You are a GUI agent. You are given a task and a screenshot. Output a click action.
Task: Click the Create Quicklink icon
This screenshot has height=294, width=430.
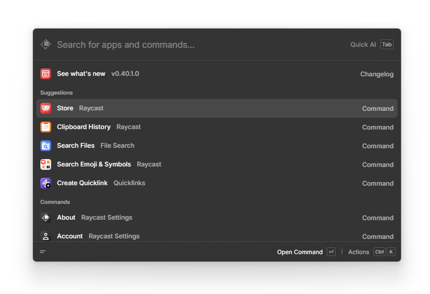(46, 183)
